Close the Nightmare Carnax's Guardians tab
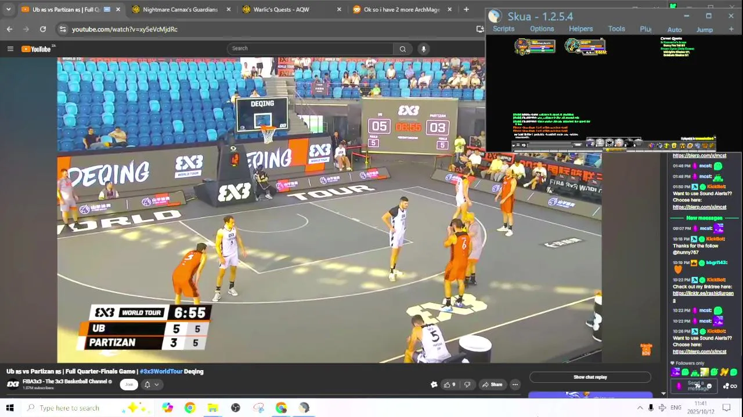 click(229, 9)
